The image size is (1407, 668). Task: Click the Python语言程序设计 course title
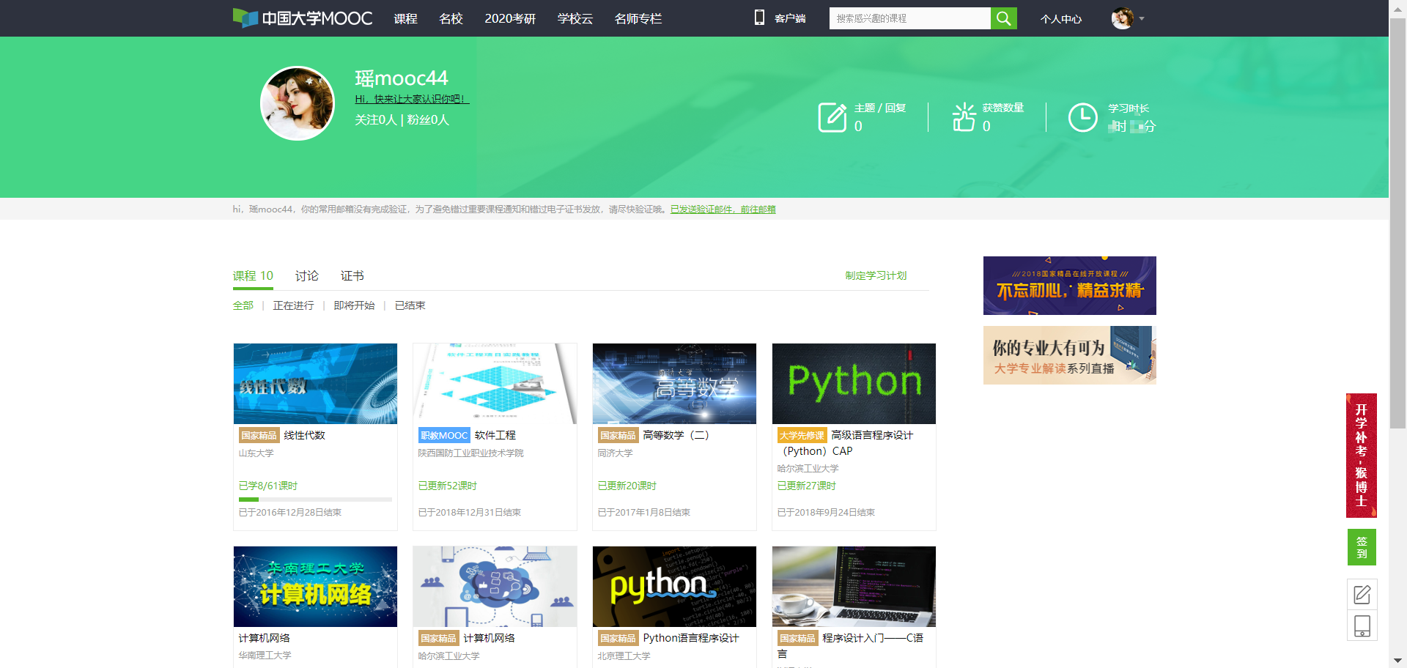[x=691, y=638]
